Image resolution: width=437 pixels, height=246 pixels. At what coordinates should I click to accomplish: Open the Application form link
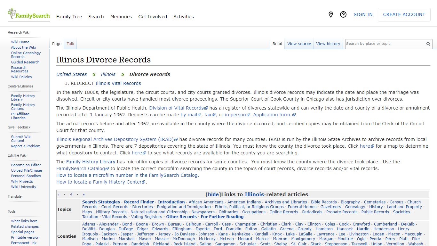274,115
